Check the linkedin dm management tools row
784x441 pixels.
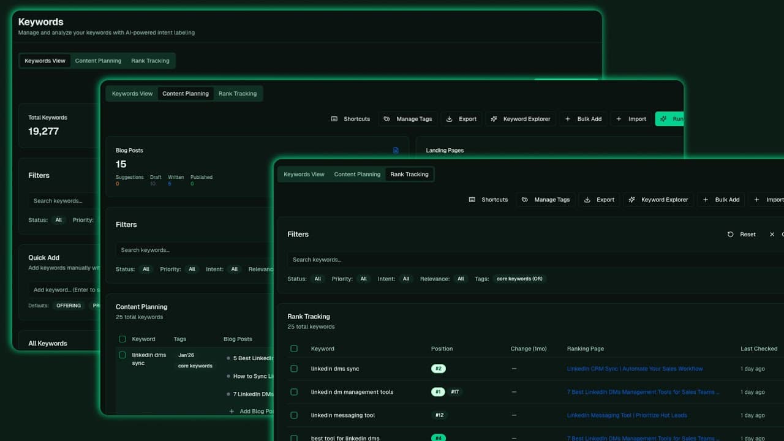coord(294,392)
